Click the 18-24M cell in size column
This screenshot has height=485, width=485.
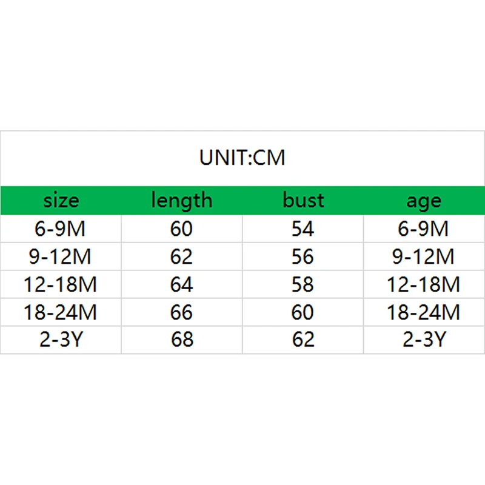[x=61, y=312]
